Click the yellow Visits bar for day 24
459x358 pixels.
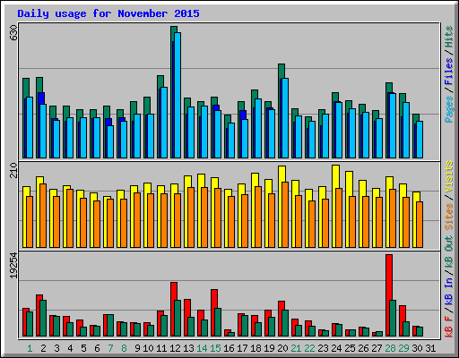pos(335,207)
